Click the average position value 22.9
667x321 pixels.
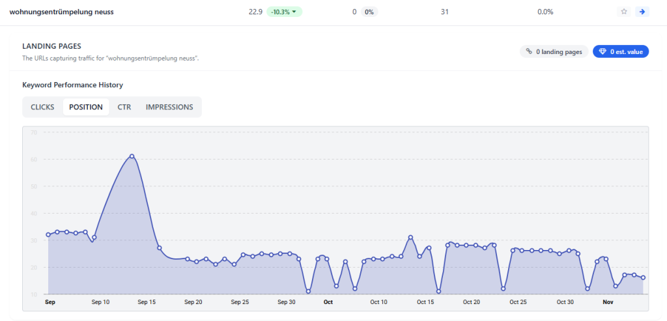(x=255, y=12)
